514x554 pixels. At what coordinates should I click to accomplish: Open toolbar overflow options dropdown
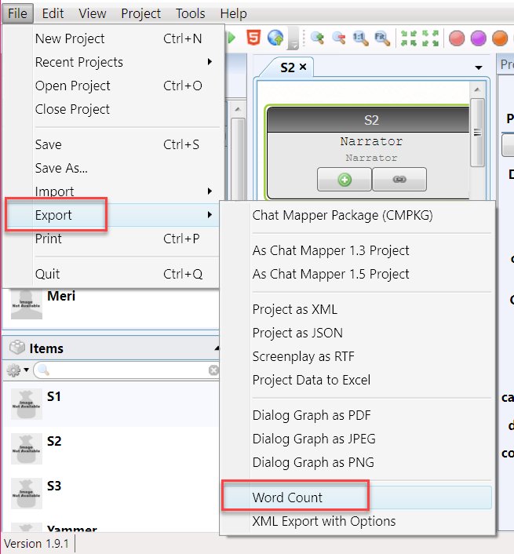tap(293, 39)
